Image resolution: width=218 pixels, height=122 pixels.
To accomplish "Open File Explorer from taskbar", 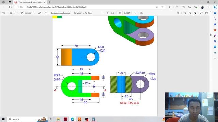I will pos(58,119).
